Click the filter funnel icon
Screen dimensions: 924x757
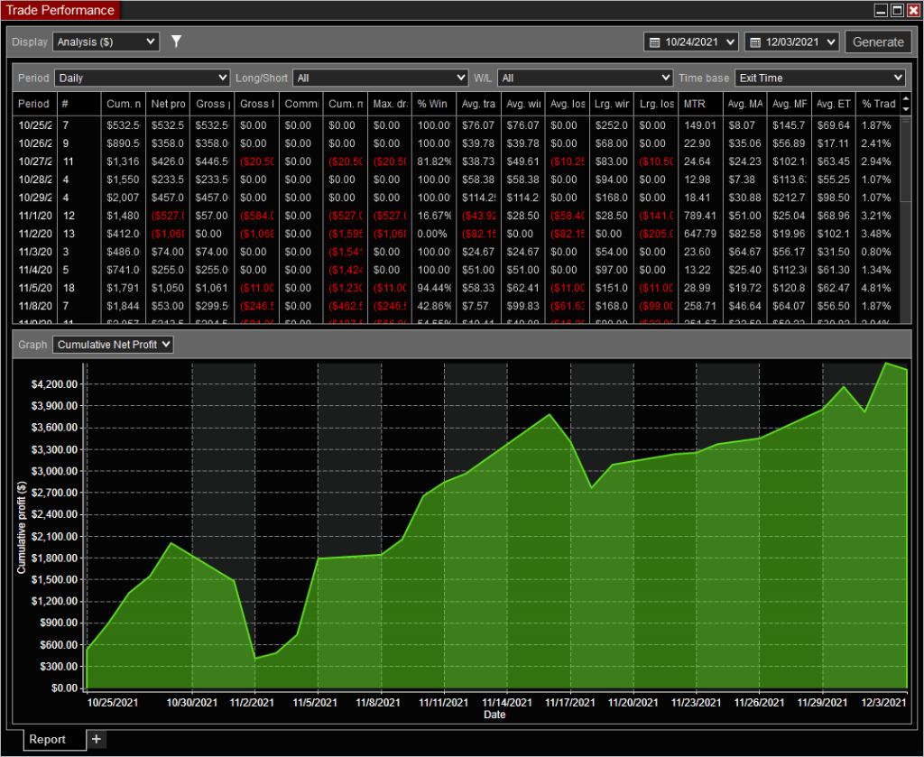(176, 42)
